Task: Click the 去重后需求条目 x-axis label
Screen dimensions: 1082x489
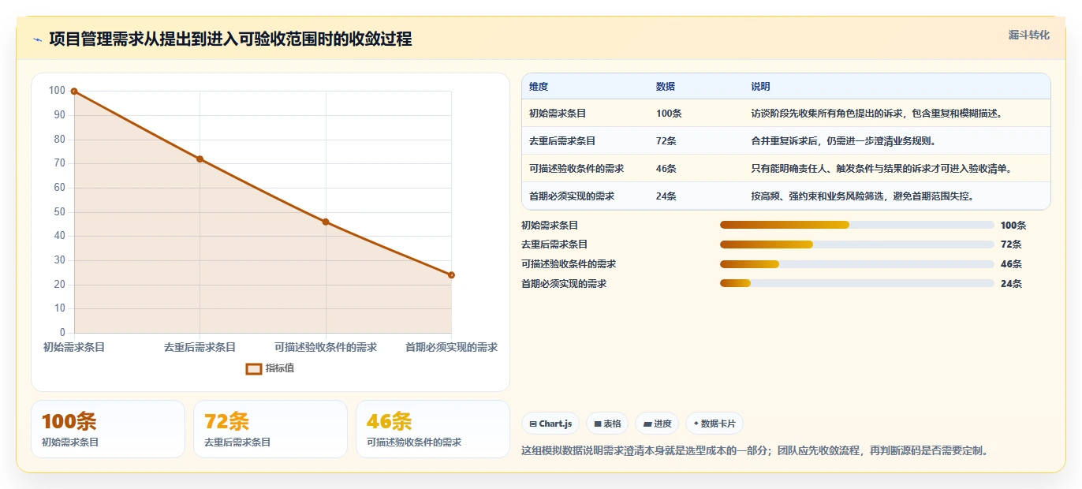Action: [200, 347]
